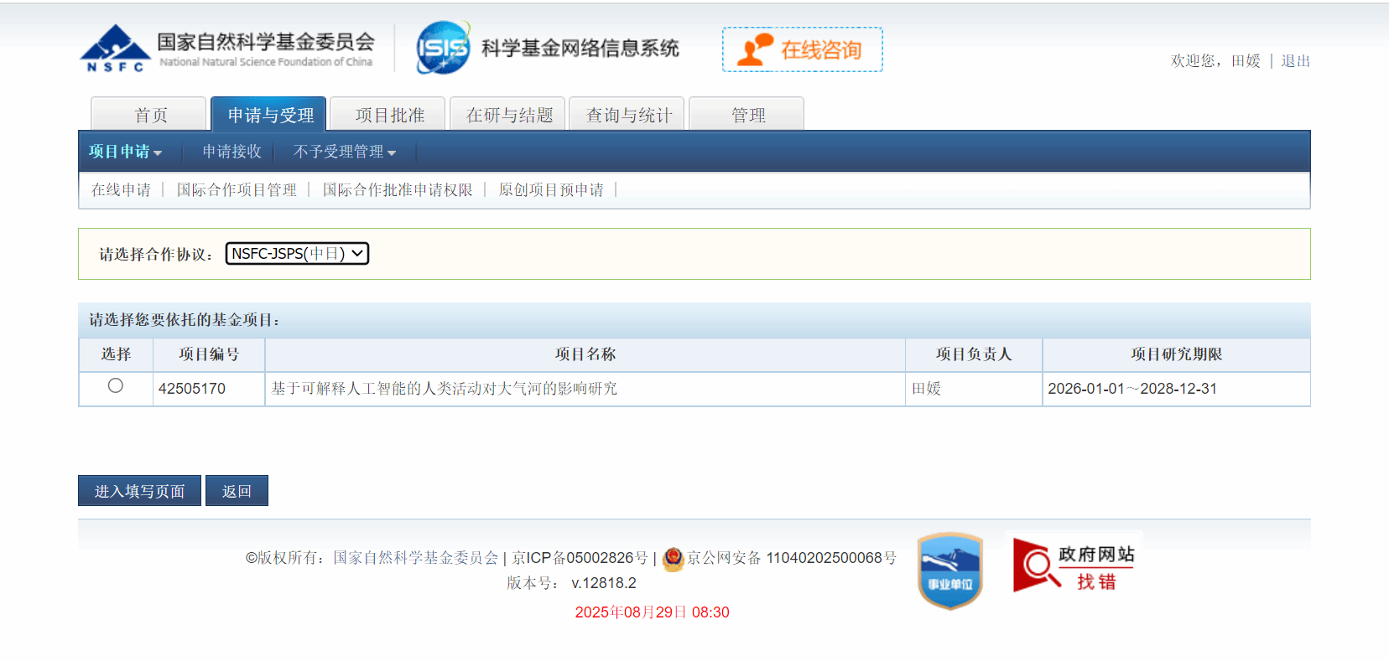Switch to the 首页 tab
The image size is (1389, 661).
150,115
